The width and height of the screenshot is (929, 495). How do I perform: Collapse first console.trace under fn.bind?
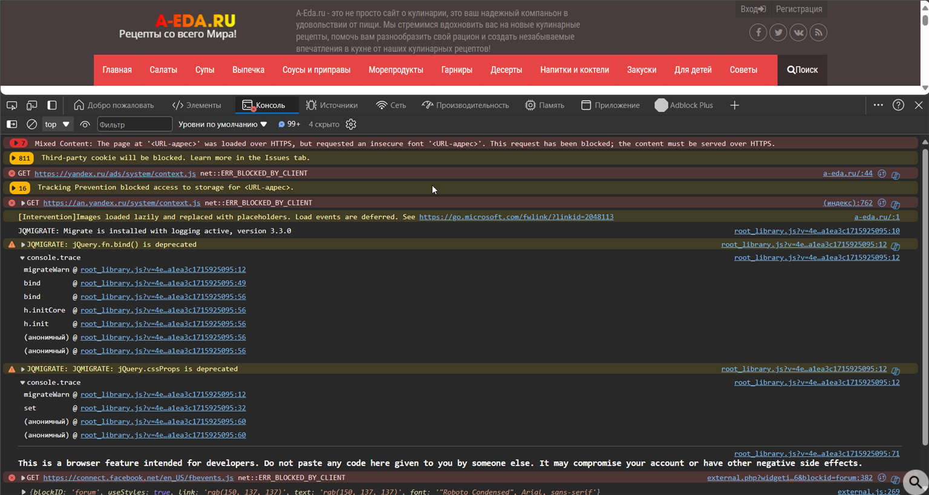point(22,257)
